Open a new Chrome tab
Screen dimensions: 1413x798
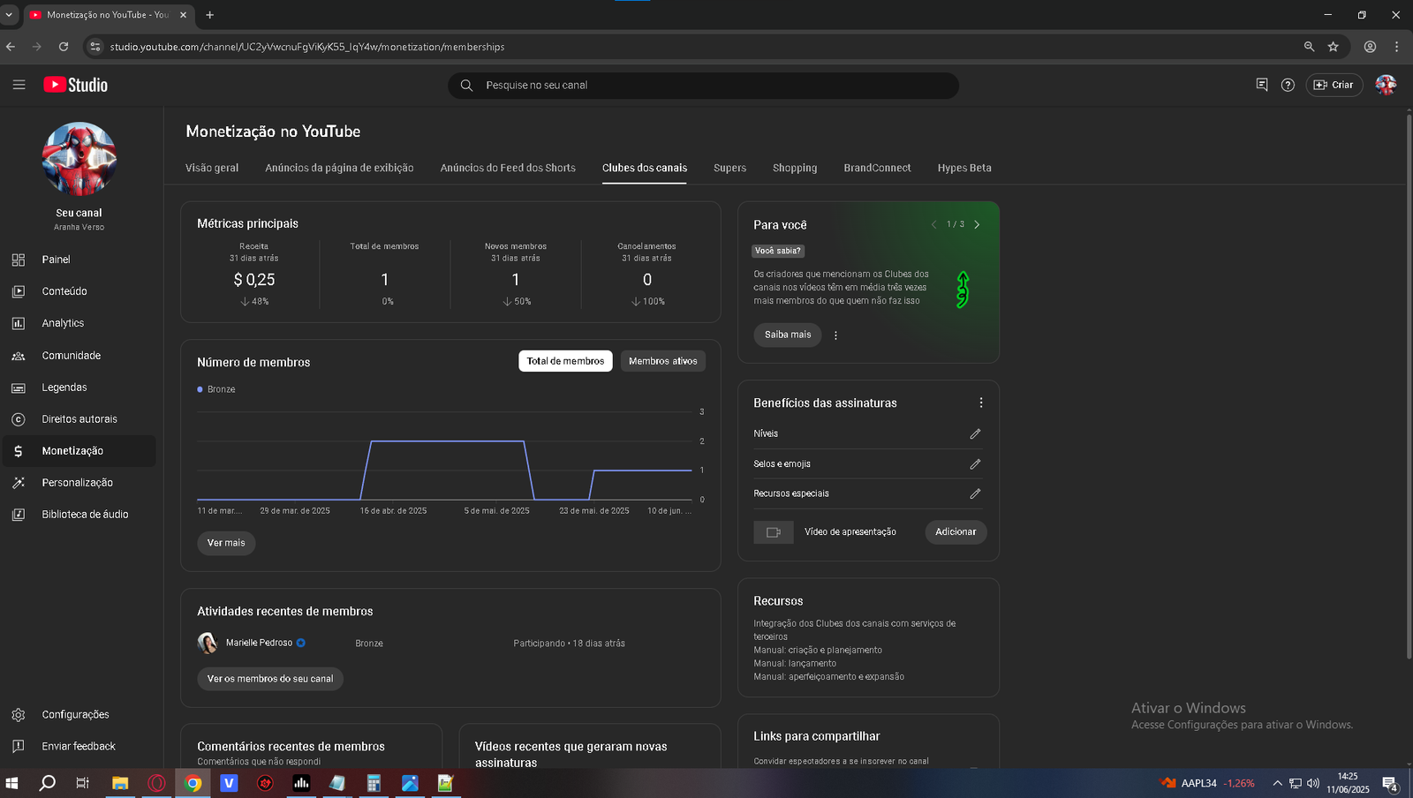point(210,15)
